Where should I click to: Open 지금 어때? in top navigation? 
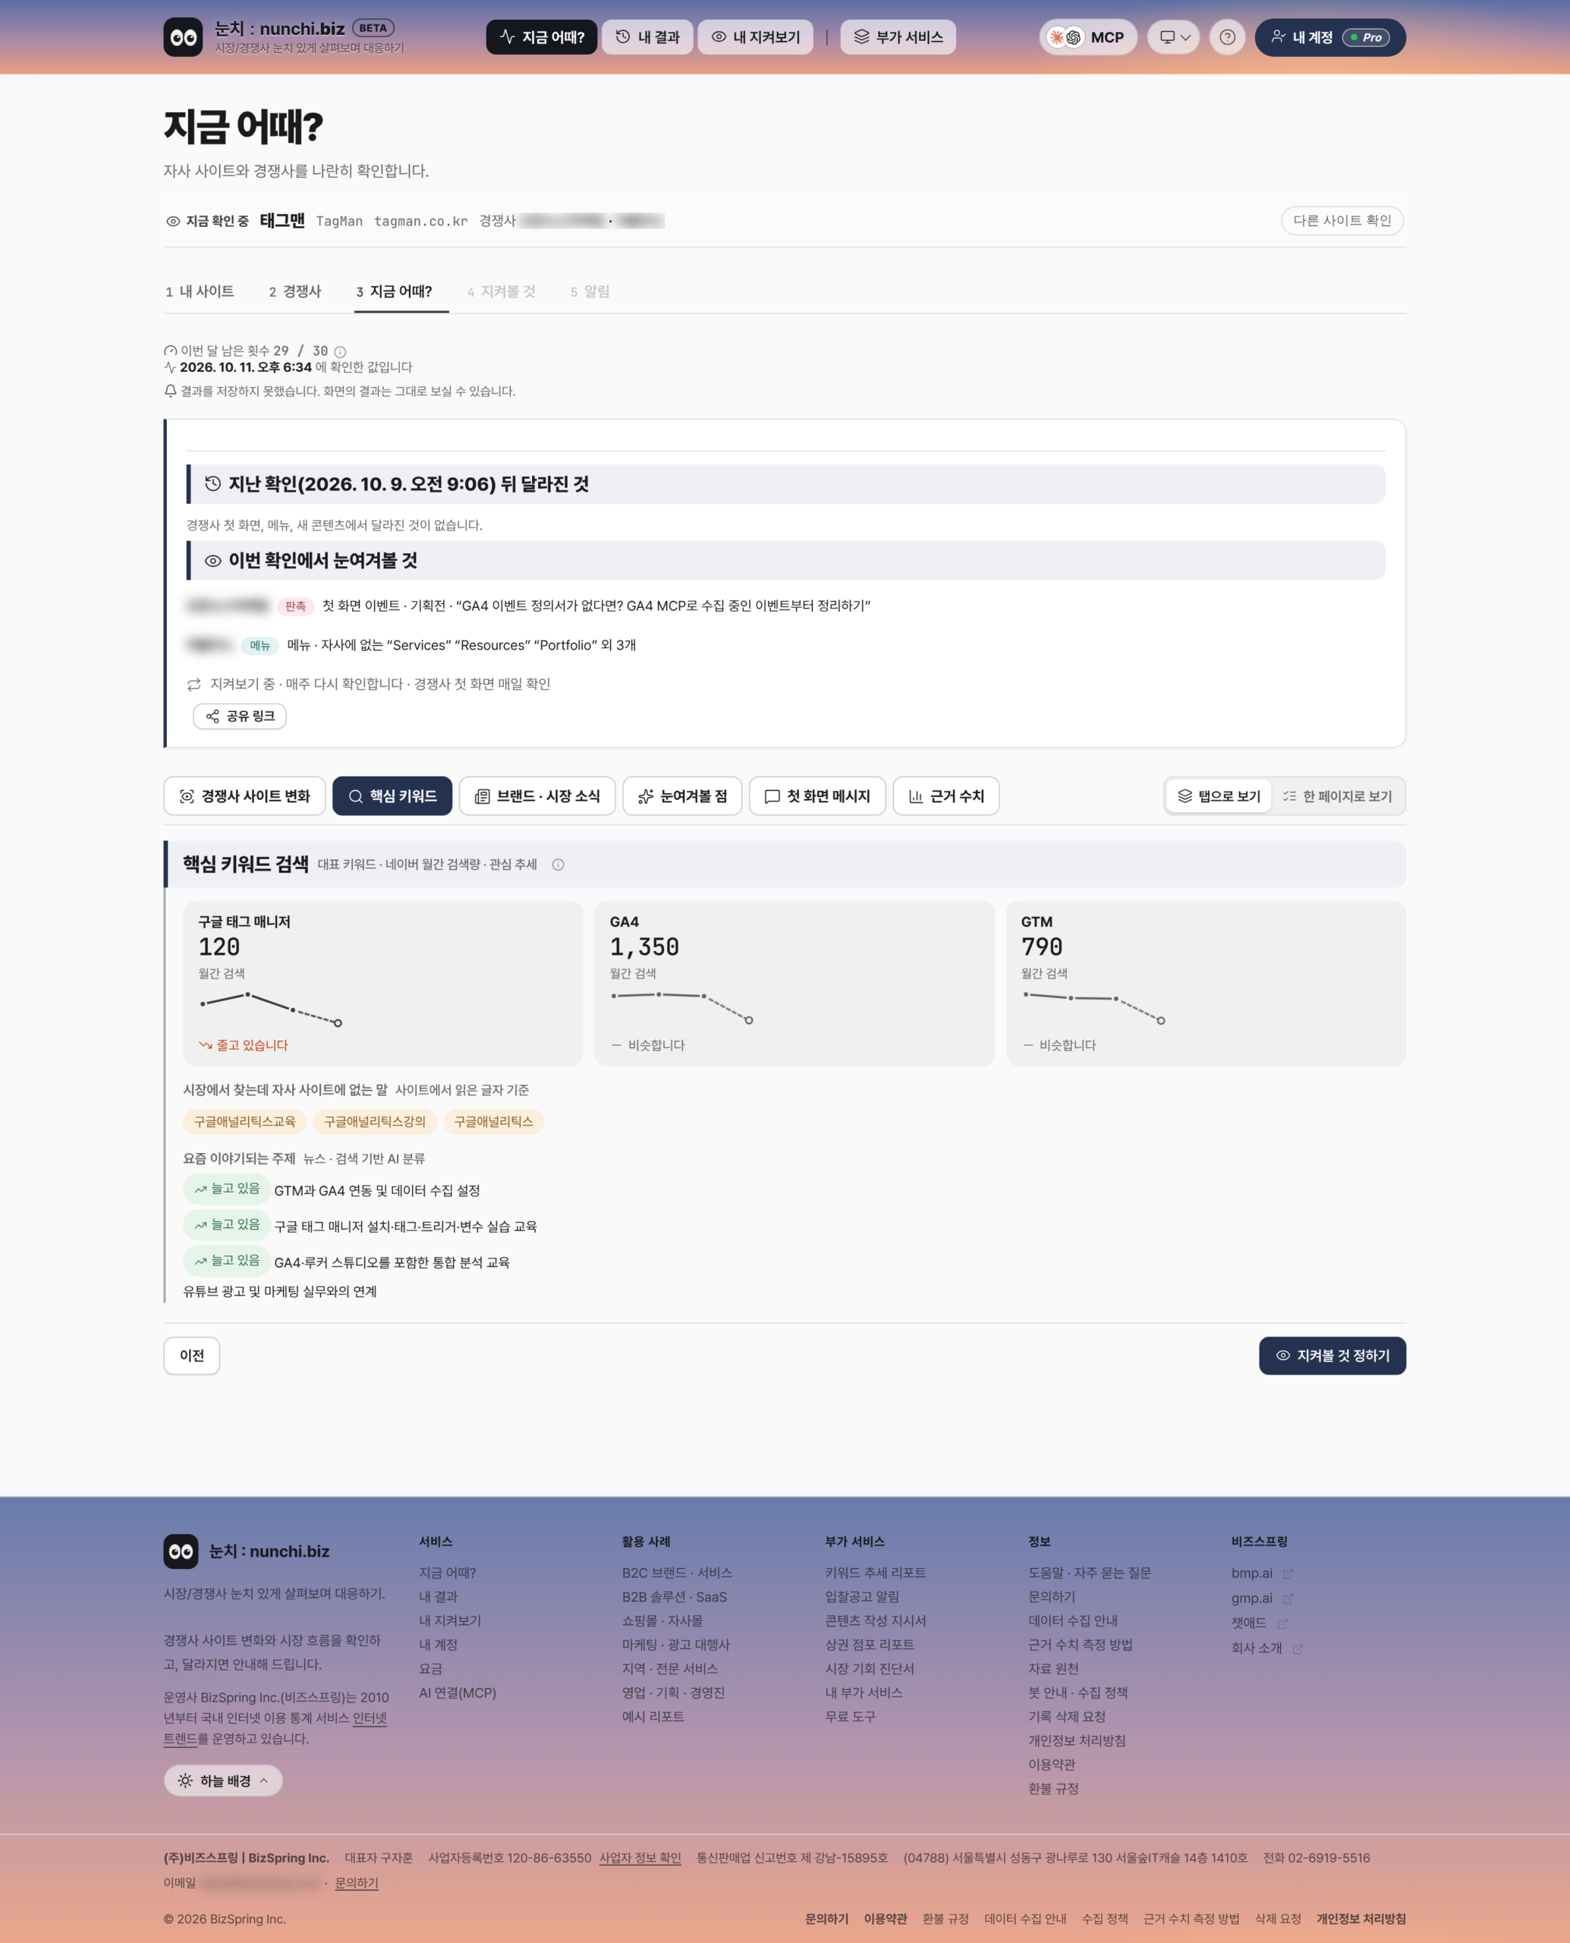541,37
